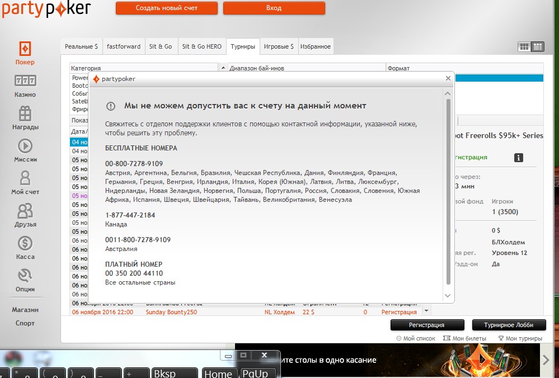This screenshot has height=378, width=559.
Task: Click the partypoker logo at top left
Action: [x=46, y=8]
